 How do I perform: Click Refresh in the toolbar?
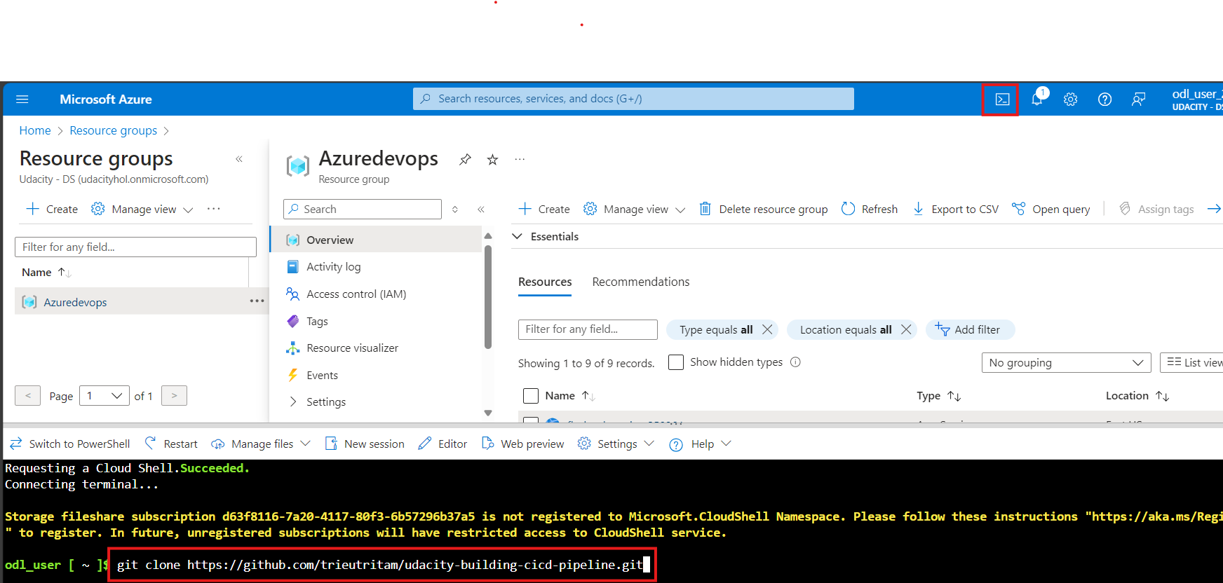(870, 209)
